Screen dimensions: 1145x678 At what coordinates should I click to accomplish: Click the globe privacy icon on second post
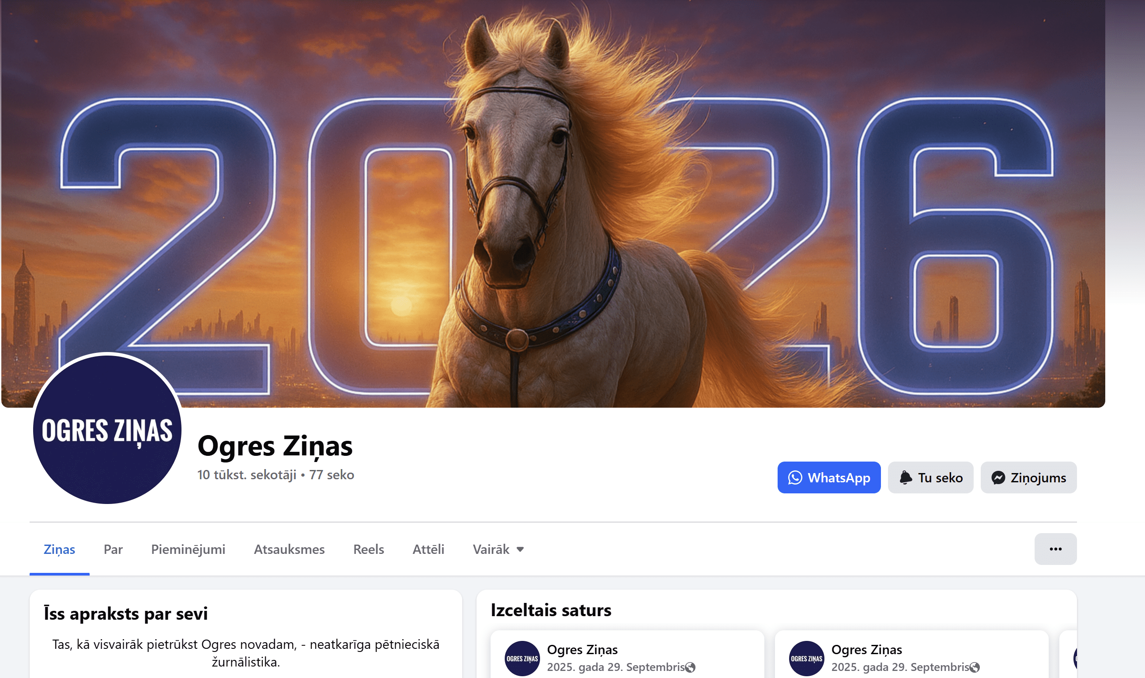click(975, 667)
